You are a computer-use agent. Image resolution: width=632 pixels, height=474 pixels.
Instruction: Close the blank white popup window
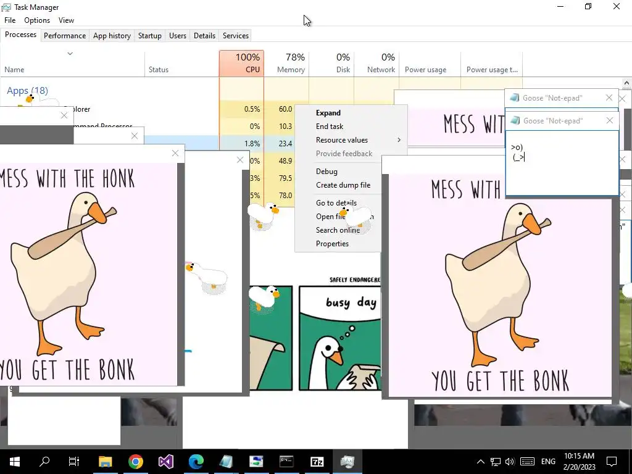tap(240, 160)
